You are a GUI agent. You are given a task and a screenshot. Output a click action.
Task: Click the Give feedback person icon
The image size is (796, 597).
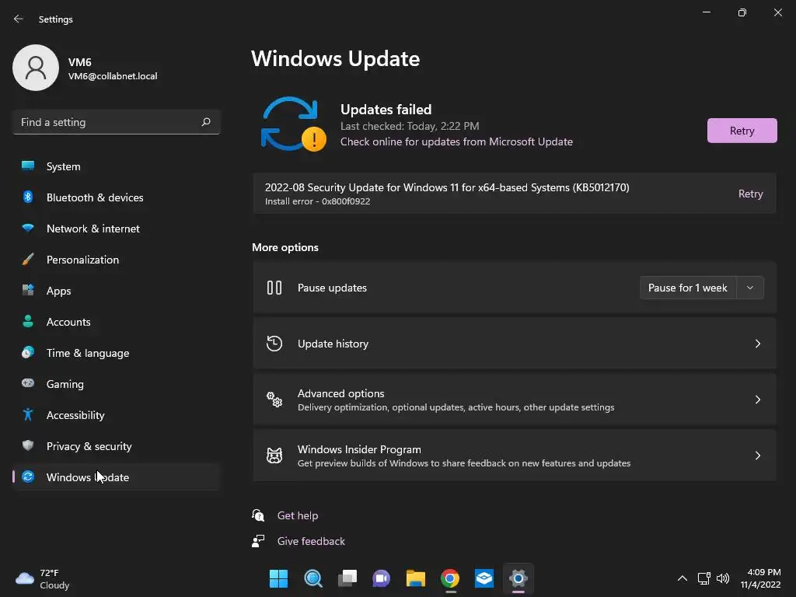258,541
